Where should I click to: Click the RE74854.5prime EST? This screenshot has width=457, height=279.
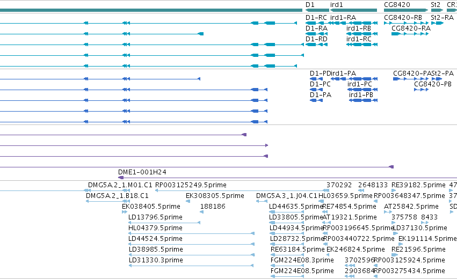pos(349,207)
